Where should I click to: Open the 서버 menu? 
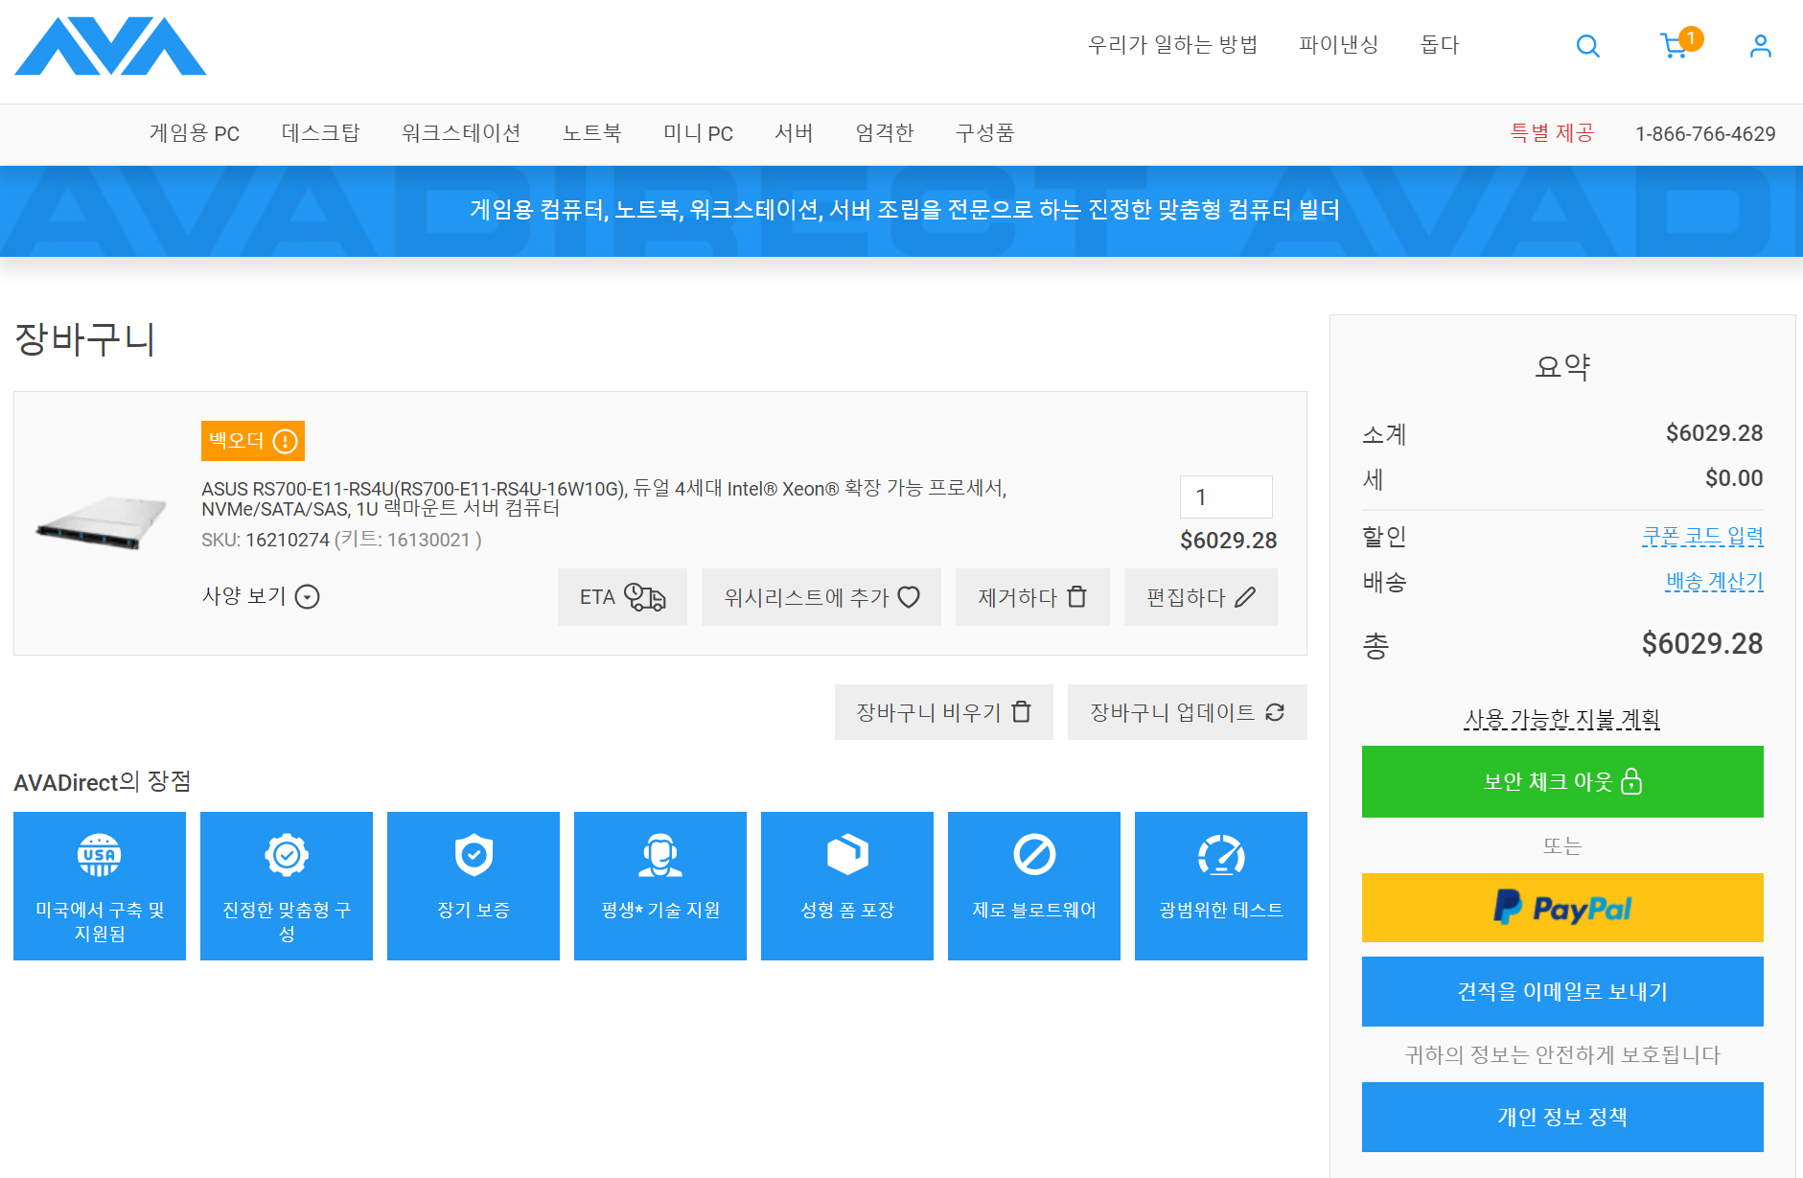point(794,133)
